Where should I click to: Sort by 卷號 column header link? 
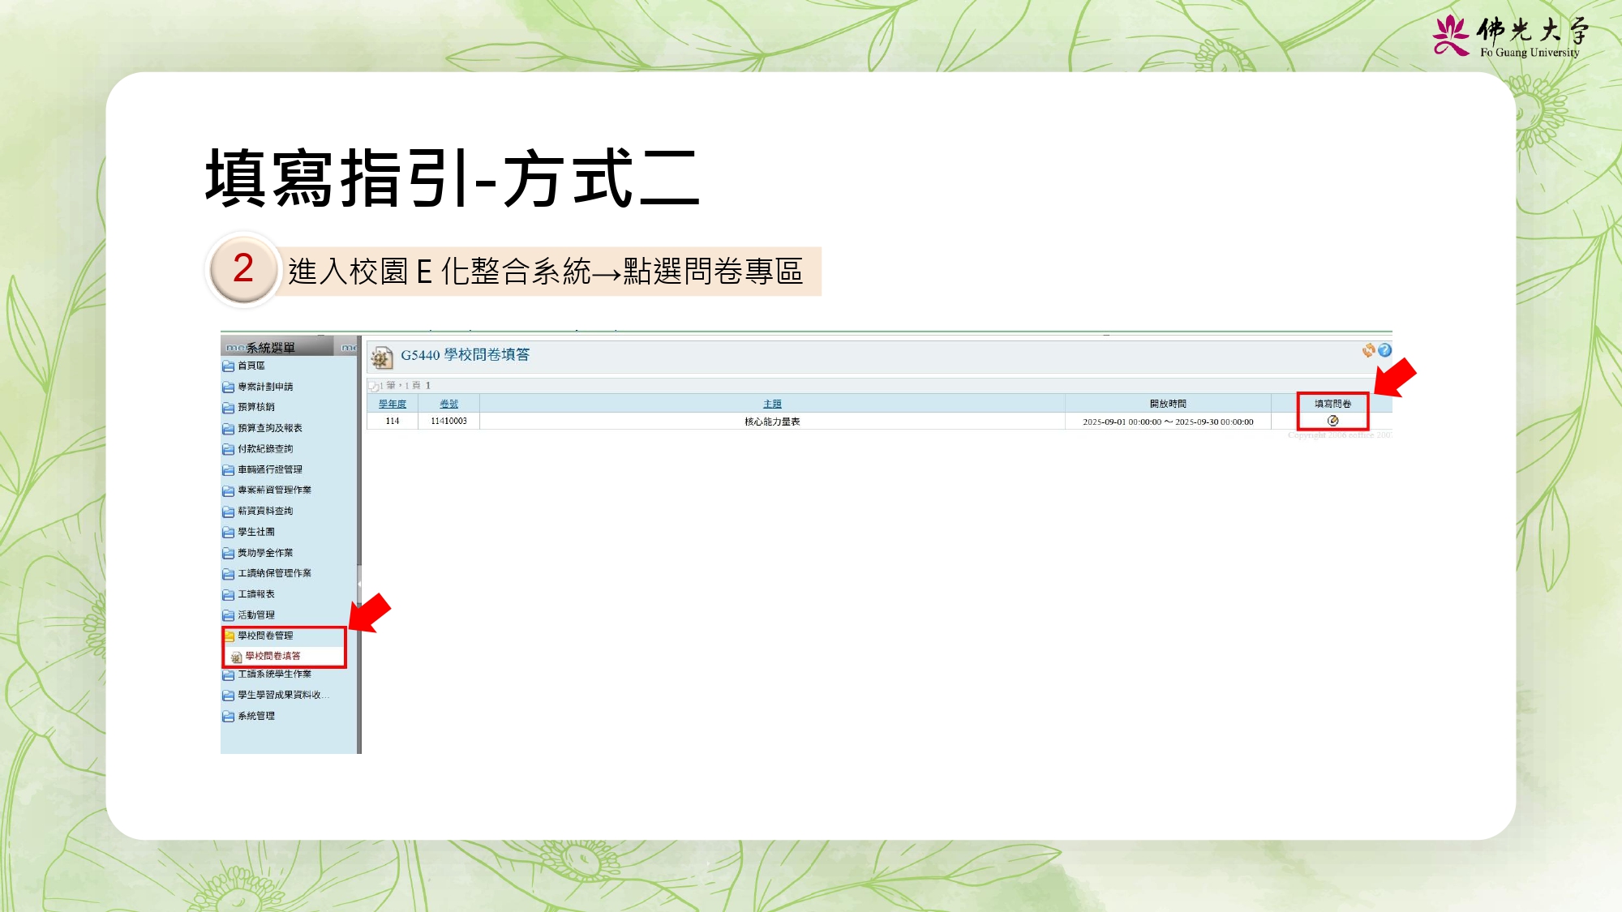pos(449,404)
